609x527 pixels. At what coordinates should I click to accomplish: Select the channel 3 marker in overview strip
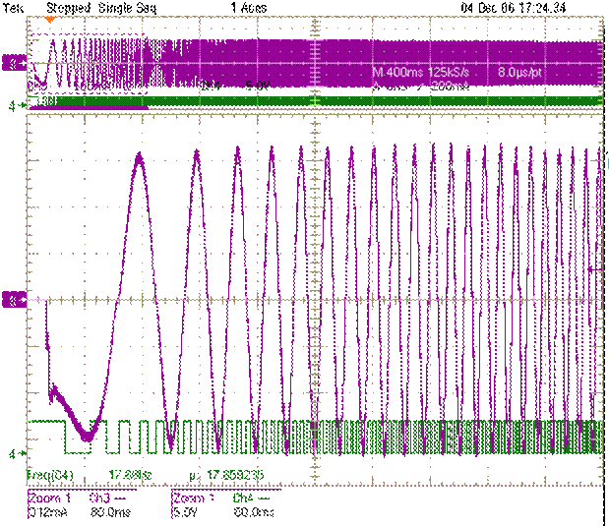point(11,62)
